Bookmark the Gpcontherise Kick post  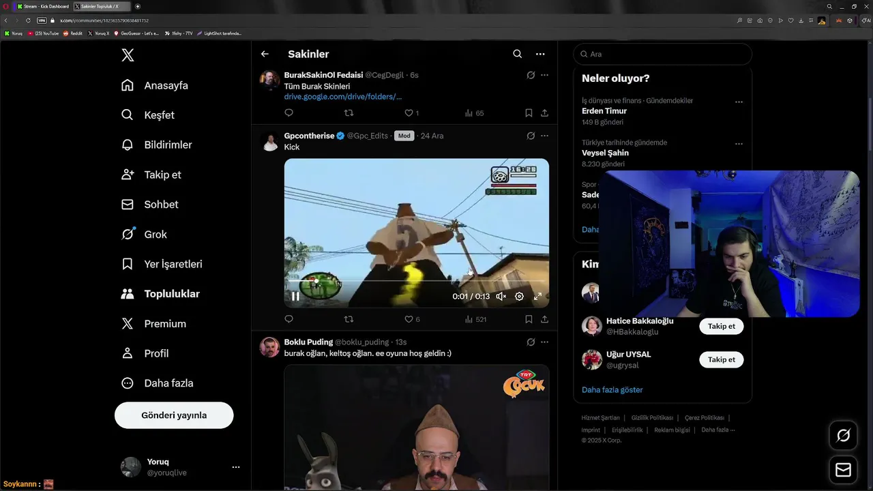[529, 319]
